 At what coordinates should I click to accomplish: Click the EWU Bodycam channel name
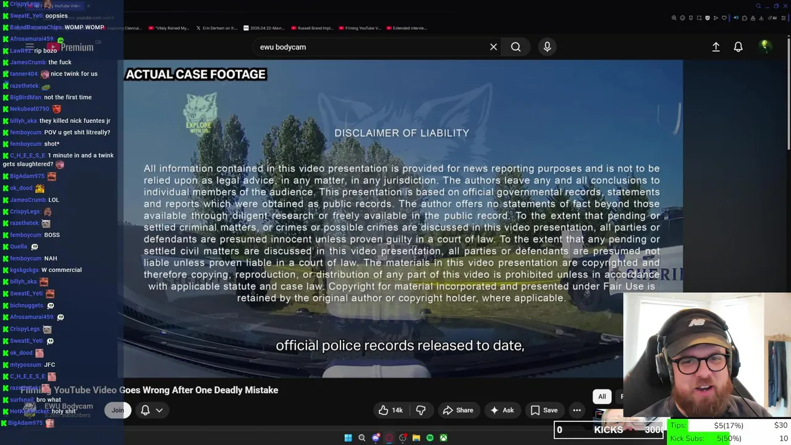(x=69, y=406)
